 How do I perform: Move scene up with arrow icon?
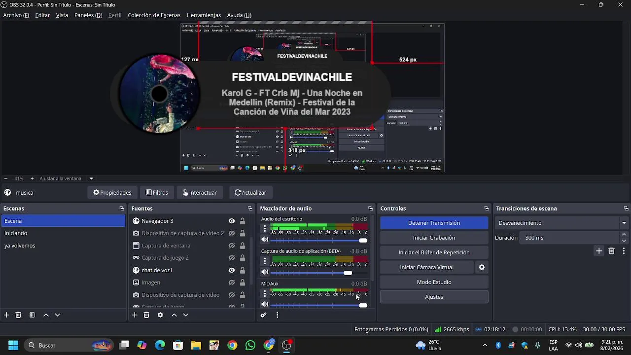point(46,315)
